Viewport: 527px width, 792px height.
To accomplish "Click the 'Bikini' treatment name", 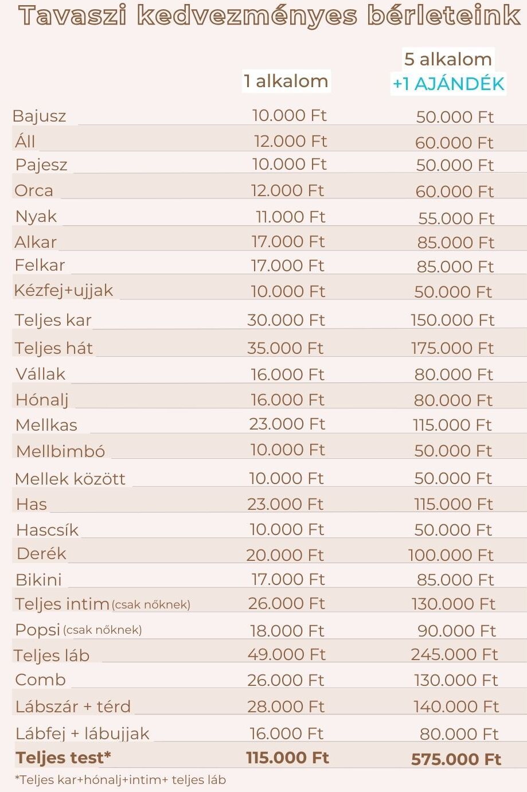I will tap(38, 580).
